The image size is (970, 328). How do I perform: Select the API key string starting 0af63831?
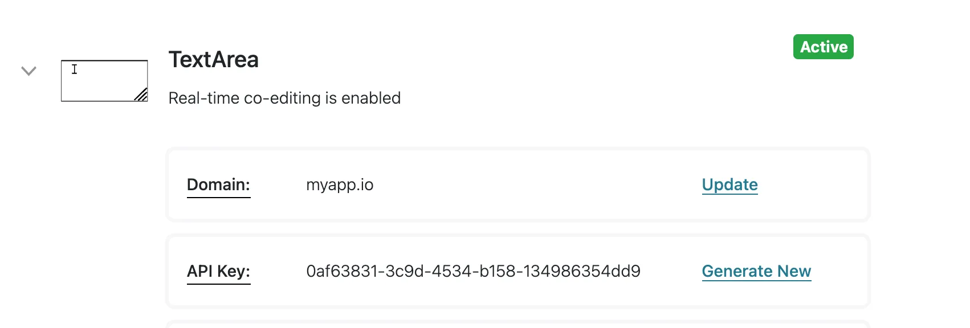[473, 271]
